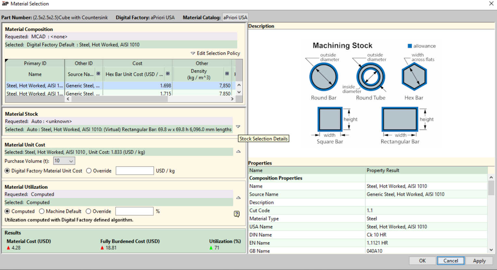Open the aPriori USA Material Catalog tab

[235, 18]
